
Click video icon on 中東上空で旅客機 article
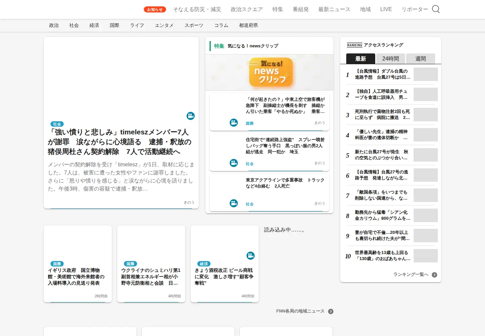point(234,123)
